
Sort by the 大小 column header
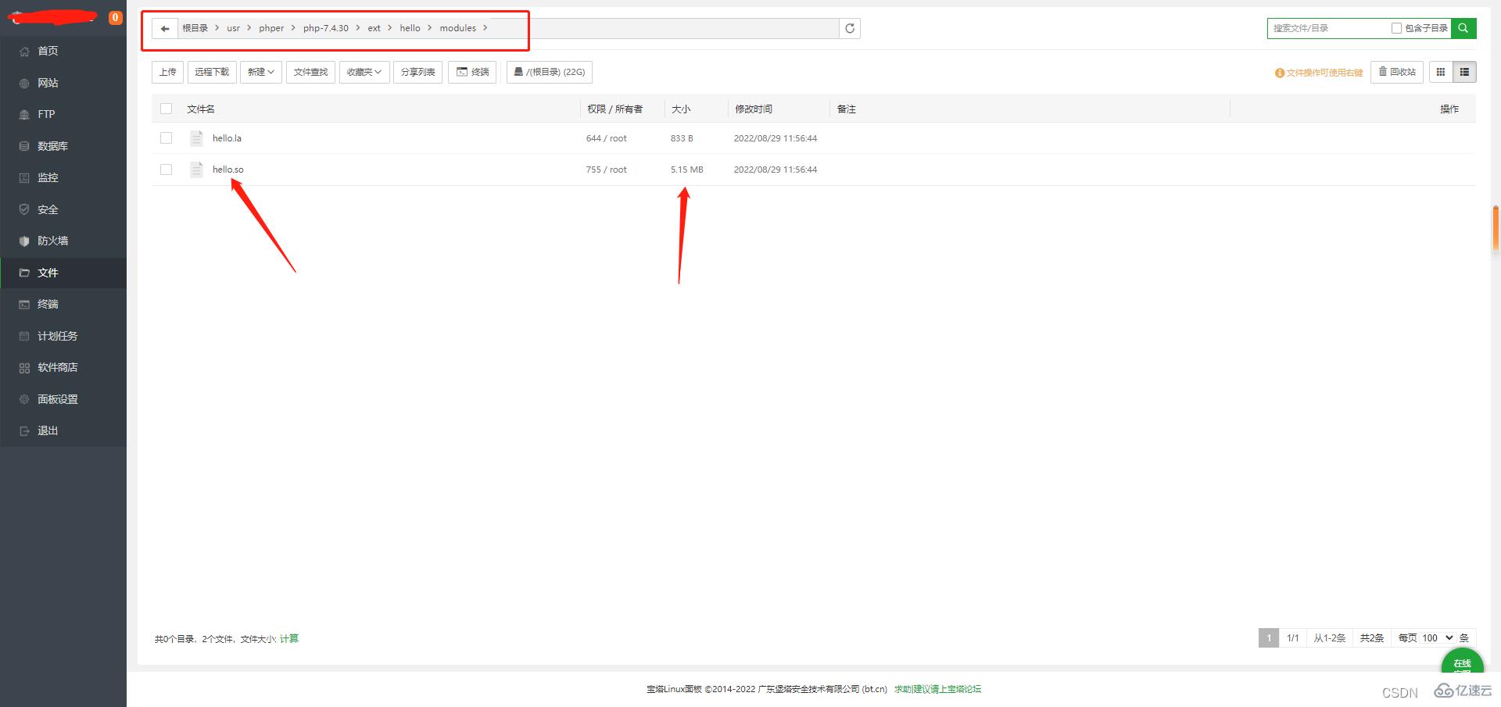point(681,109)
